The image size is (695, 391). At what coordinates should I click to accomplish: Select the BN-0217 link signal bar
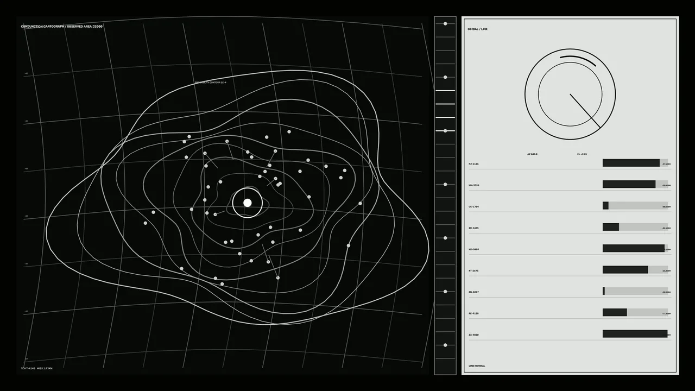point(635,291)
